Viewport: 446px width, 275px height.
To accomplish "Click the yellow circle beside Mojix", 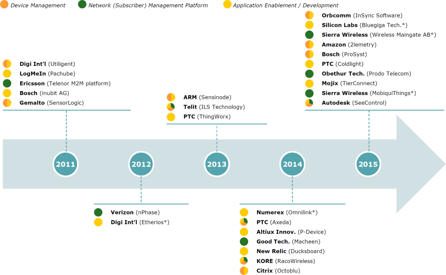I will click(309, 83).
